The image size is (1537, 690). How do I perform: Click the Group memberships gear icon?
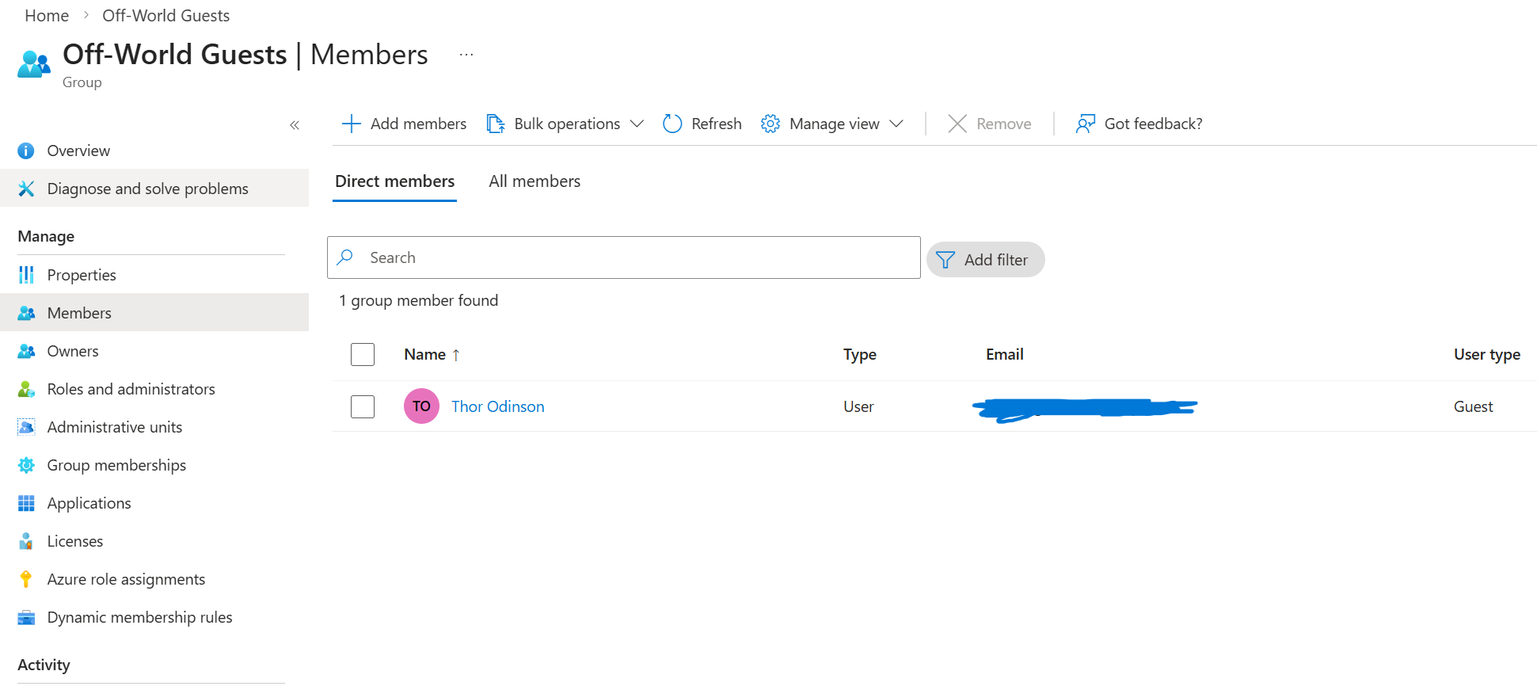pos(26,465)
